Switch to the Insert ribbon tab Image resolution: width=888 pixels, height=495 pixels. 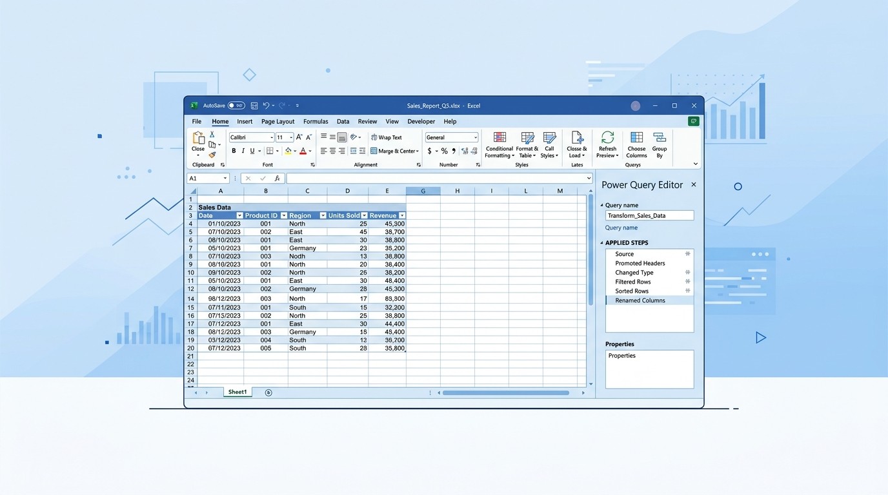click(245, 121)
